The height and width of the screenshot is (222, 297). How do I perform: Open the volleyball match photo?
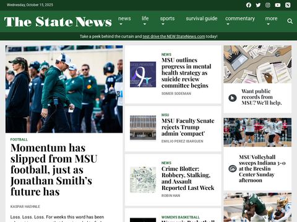click(257, 132)
